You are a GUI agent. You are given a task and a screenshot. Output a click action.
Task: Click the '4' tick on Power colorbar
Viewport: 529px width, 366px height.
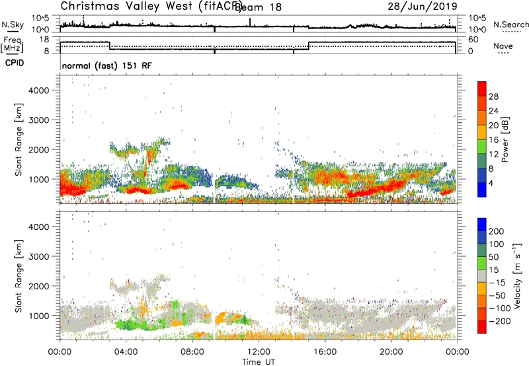click(492, 183)
